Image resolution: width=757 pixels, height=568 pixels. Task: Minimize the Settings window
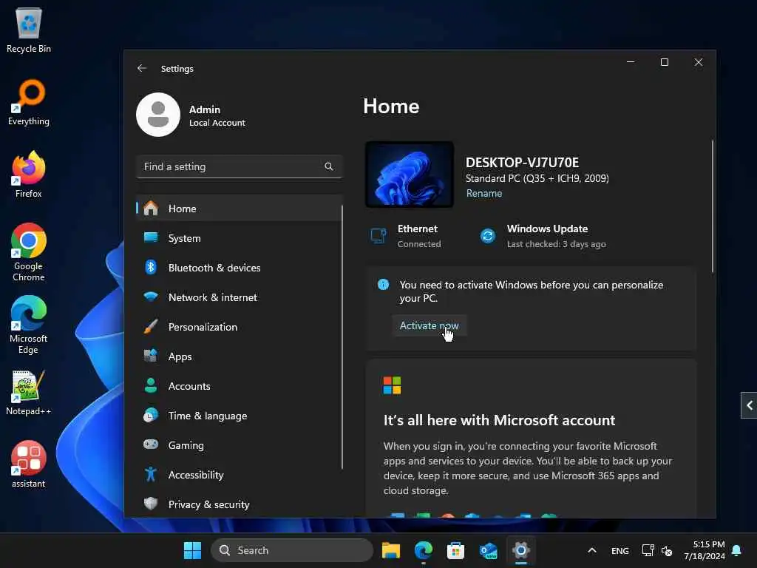631,62
